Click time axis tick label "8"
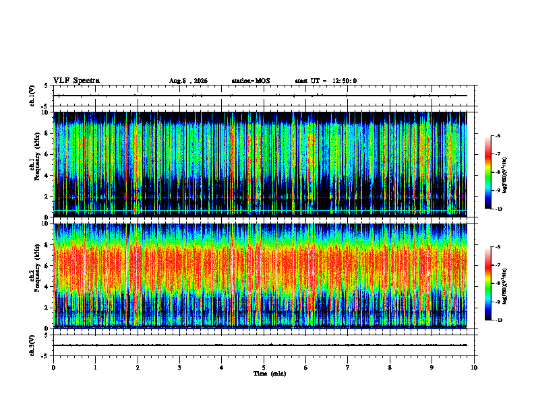Viewport: 534px width, 412px height. [x=390, y=368]
